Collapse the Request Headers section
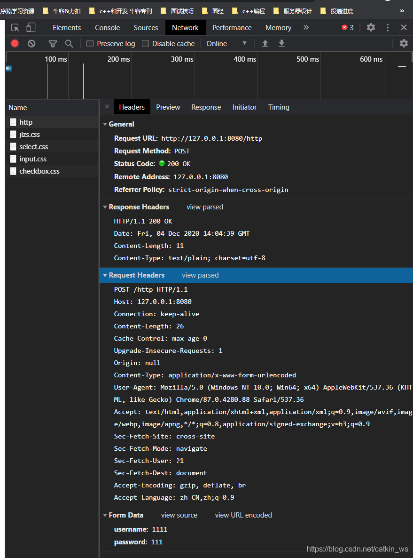The height and width of the screenshot is (558, 413). (105, 275)
